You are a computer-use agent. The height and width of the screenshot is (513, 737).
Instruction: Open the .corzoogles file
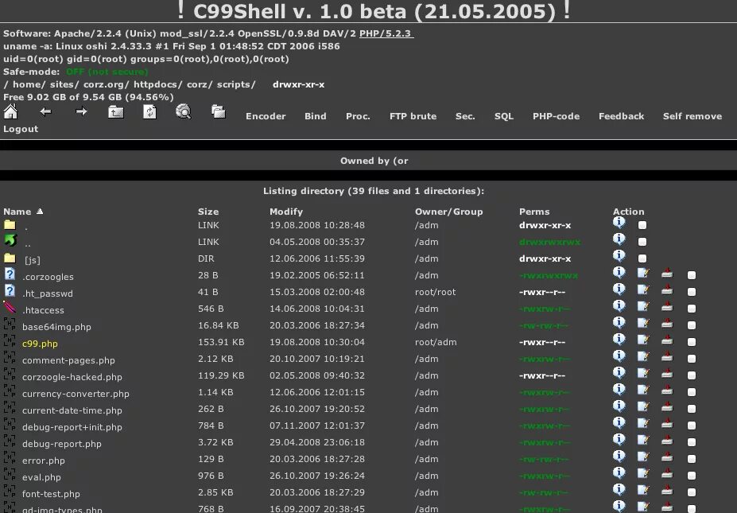(x=48, y=277)
